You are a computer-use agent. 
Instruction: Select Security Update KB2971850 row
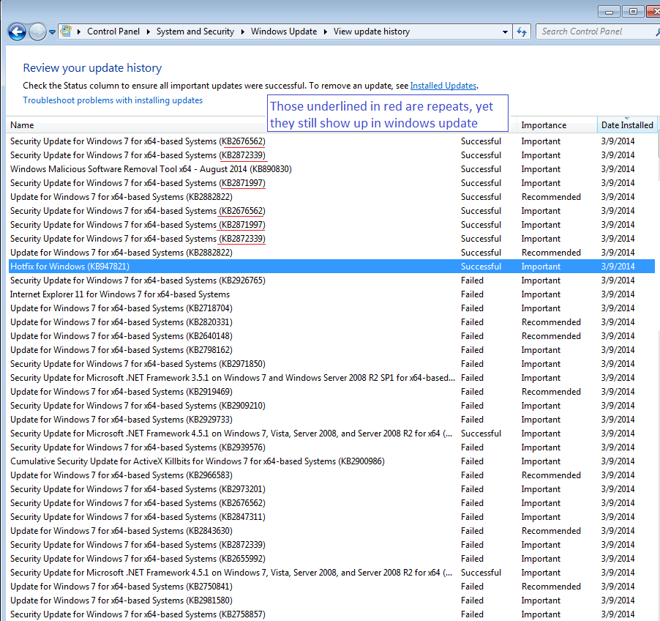[x=331, y=363]
